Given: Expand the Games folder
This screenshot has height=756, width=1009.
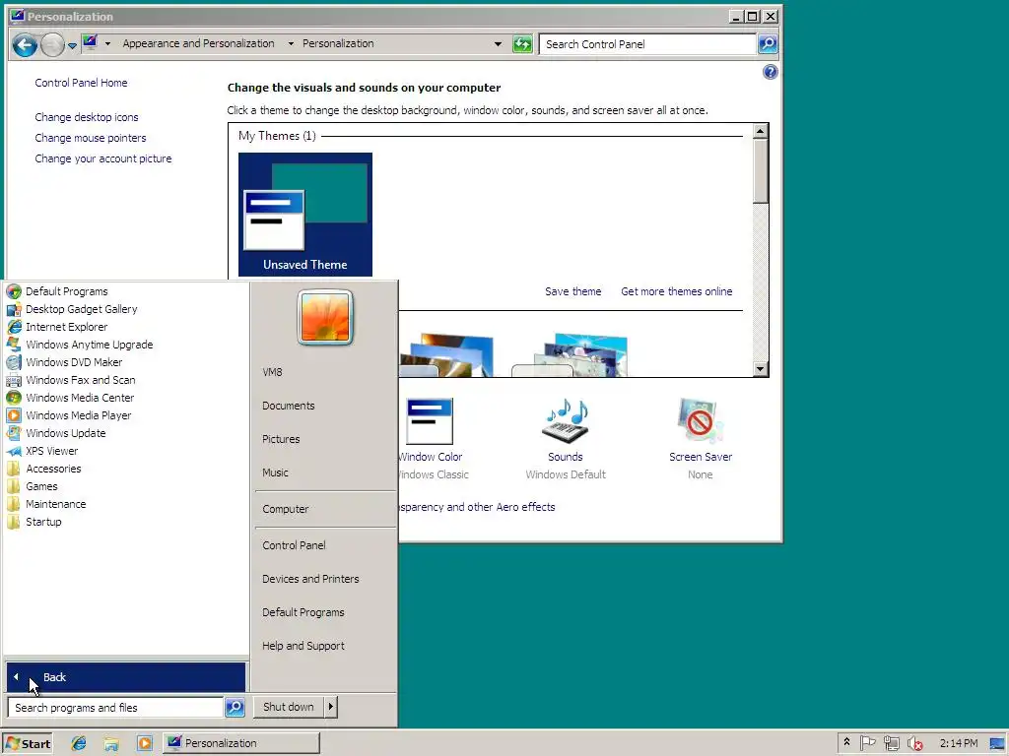Looking at the screenshot, I should [x=41, y=486].
